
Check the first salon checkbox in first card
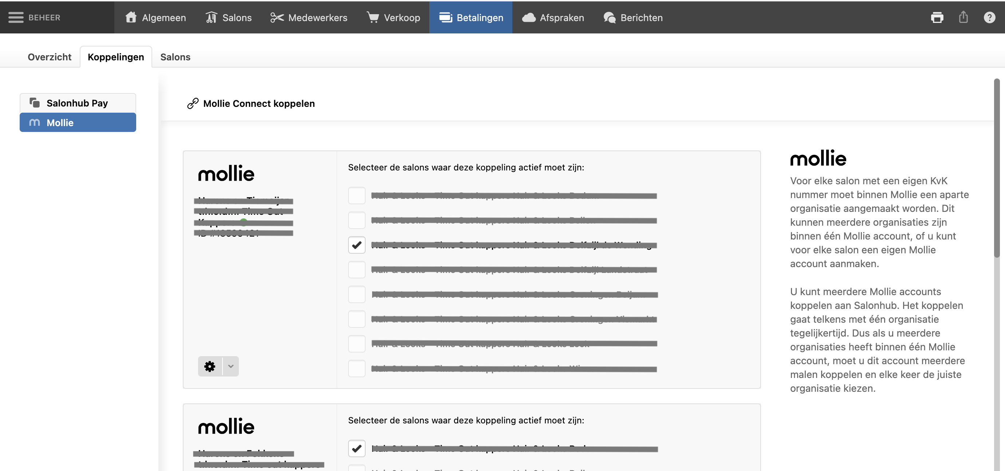356,196
